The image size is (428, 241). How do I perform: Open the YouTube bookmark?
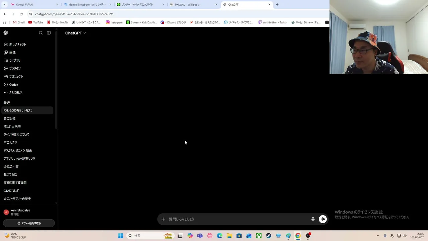click(36, 22)
